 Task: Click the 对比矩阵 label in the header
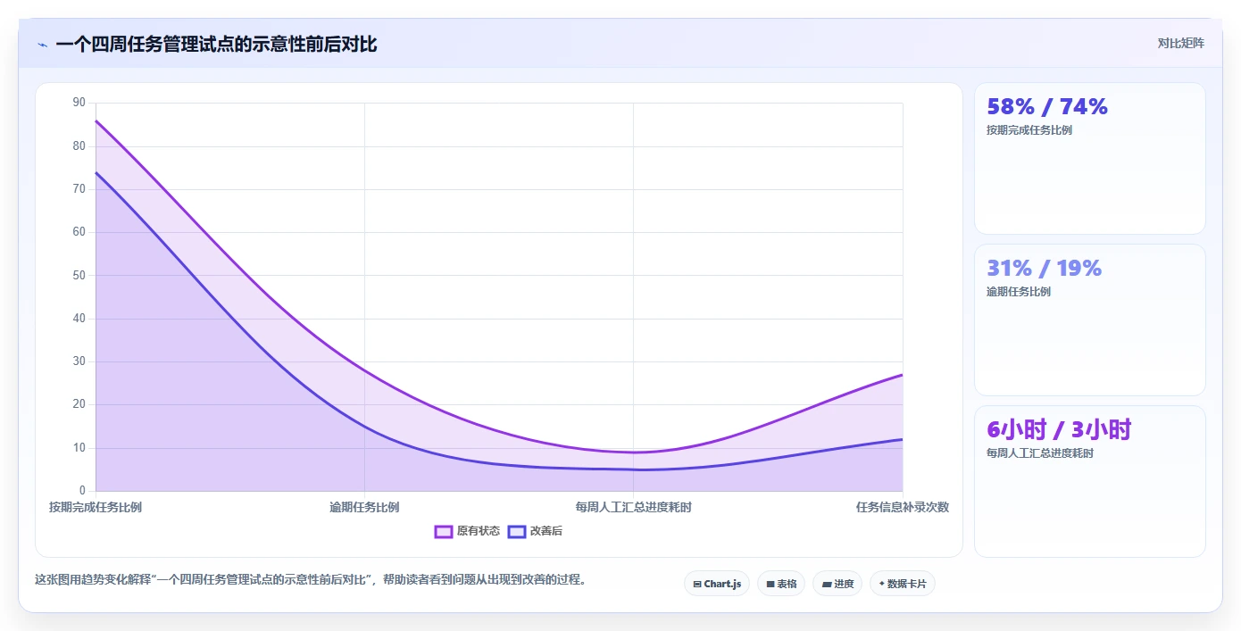pos(1180,44)
